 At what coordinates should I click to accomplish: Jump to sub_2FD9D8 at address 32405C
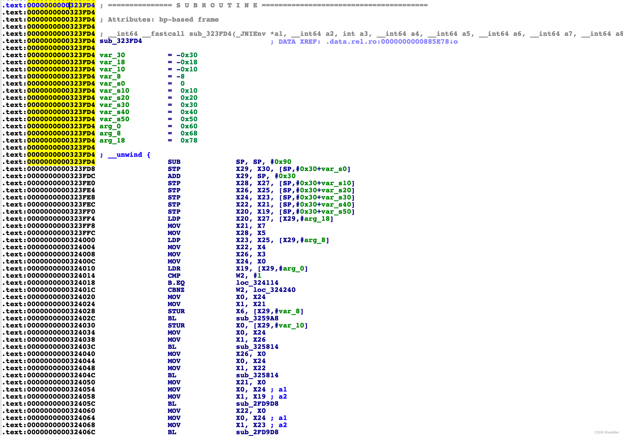(x=257, y=404)
